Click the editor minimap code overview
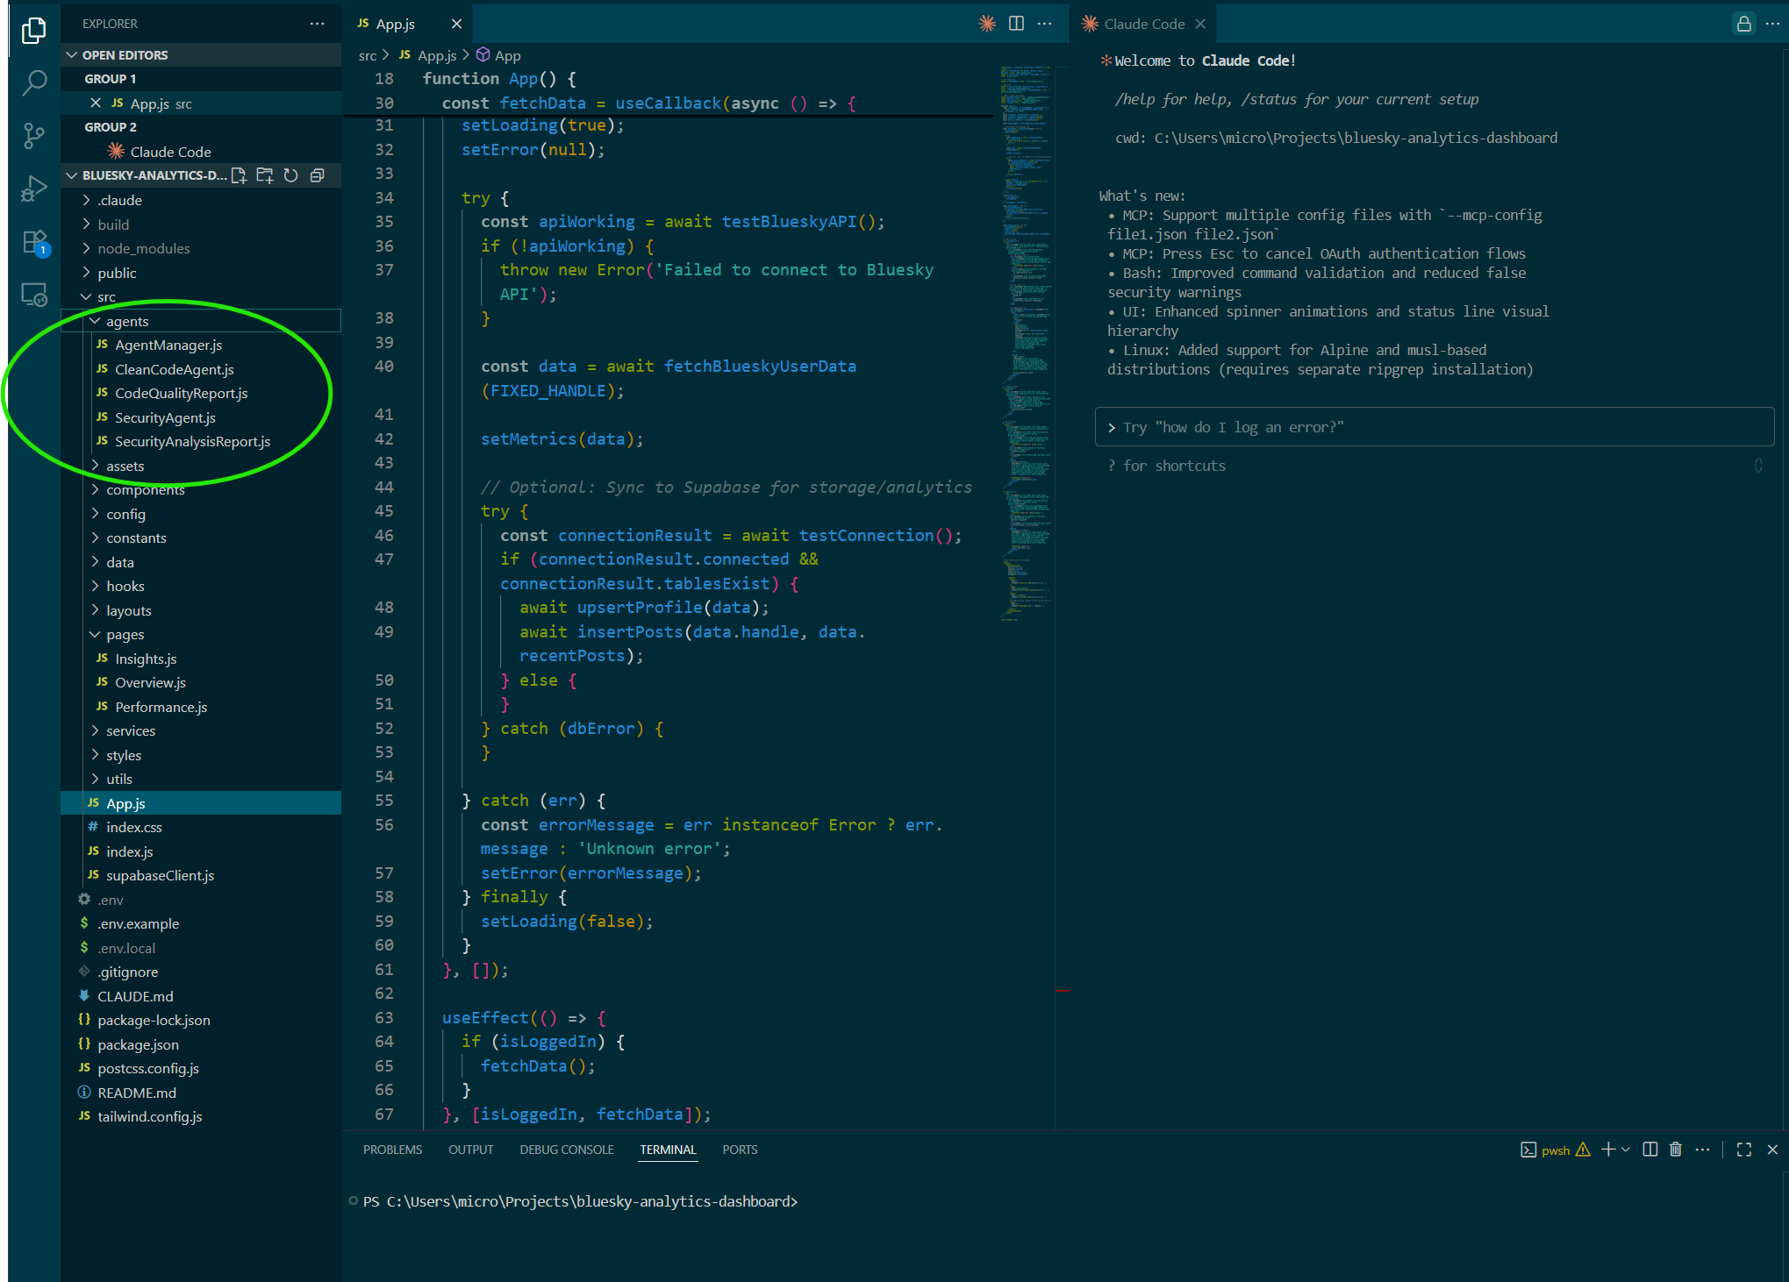The image size is (1789, 1282). (1025, 342)
